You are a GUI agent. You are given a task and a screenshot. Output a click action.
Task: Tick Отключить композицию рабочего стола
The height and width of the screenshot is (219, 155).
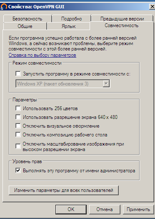tap(18, 135)
